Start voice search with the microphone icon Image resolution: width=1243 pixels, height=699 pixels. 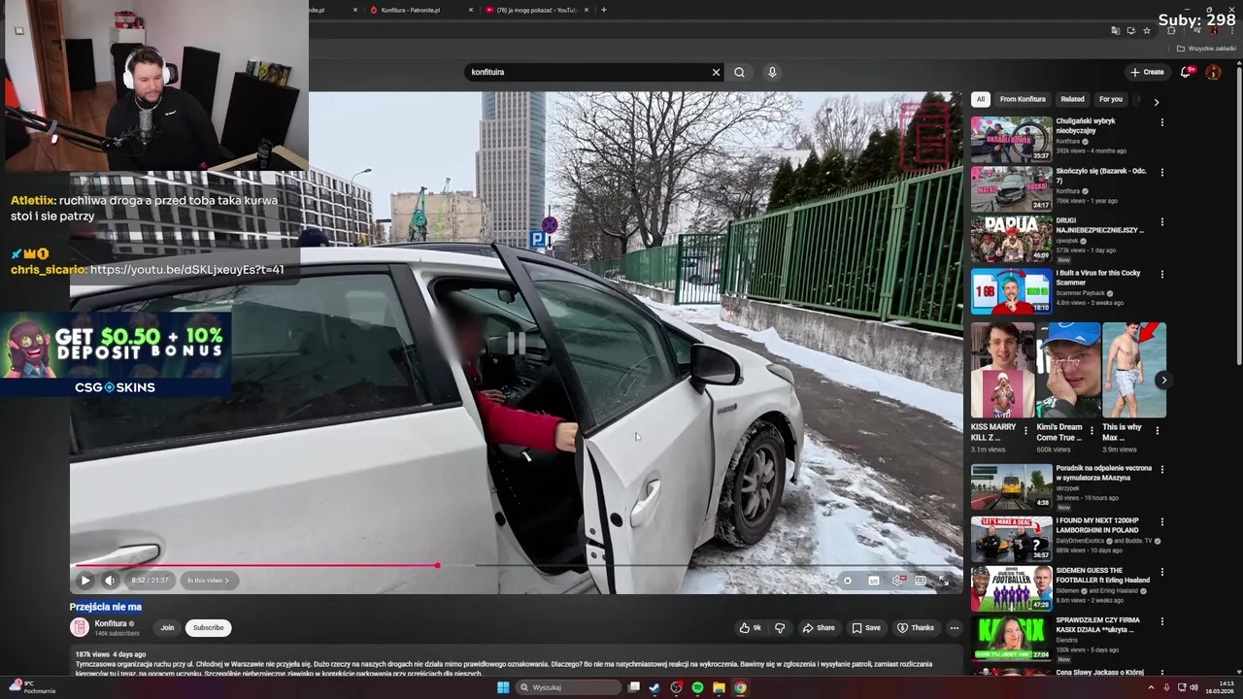point(772,72)
